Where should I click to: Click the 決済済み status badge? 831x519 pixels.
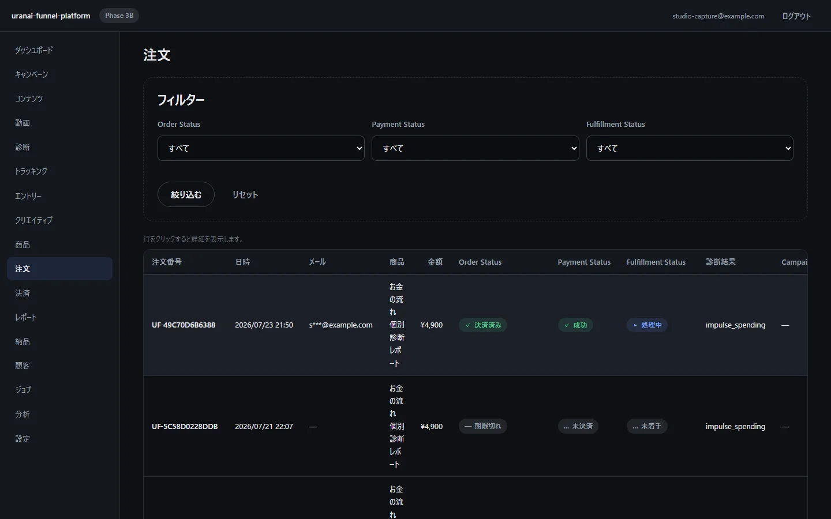[483, 325]
